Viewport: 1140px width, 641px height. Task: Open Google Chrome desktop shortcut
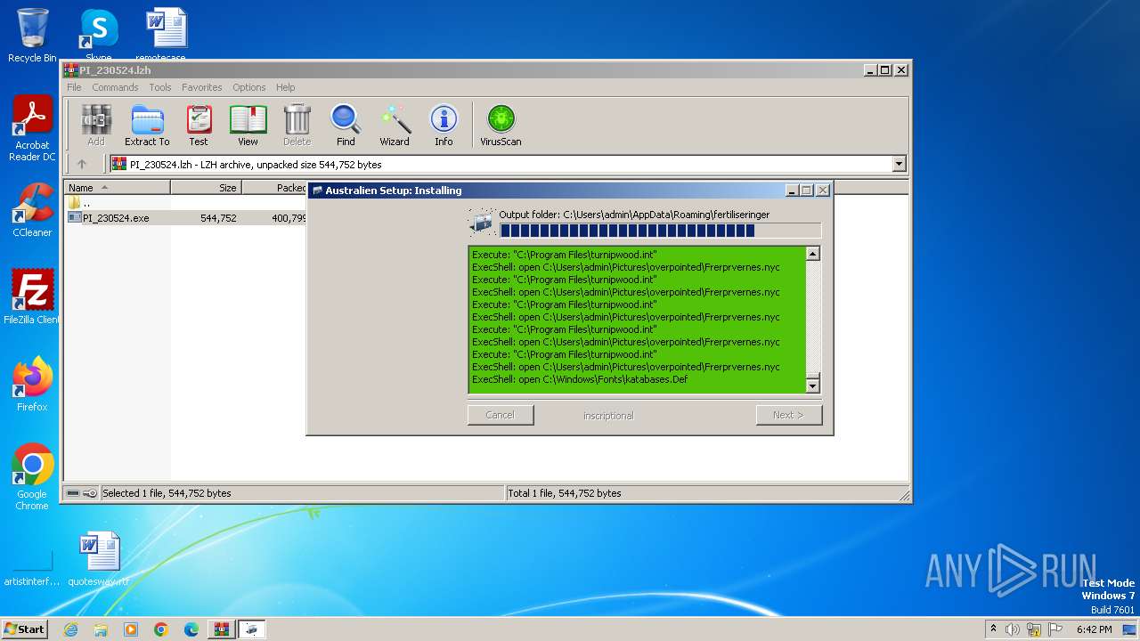coord(32,476)
